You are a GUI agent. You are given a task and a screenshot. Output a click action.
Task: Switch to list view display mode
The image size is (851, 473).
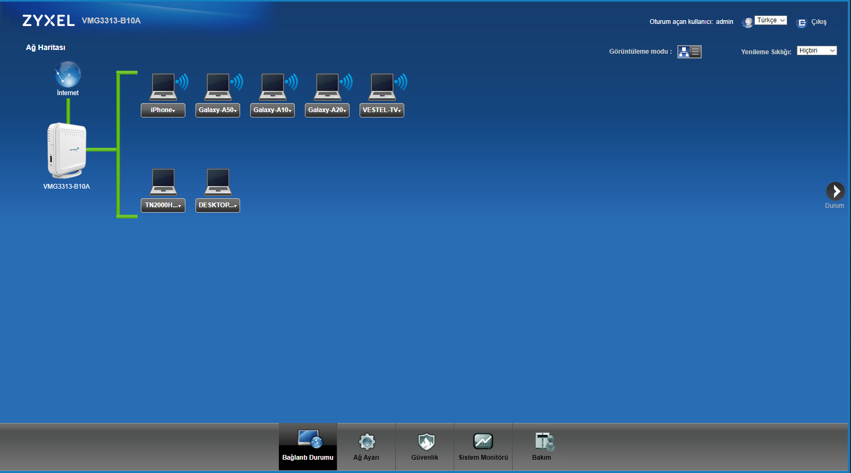tap(695, 52)
